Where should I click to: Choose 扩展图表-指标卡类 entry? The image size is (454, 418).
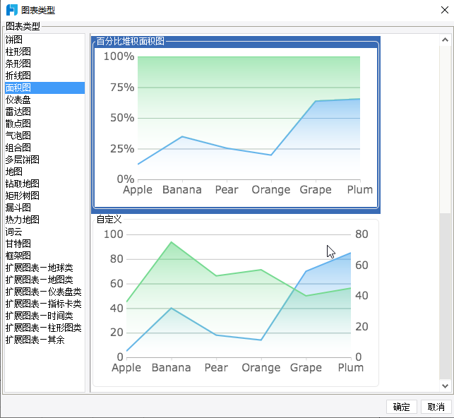pyautogui.click(x=45, y=304)
